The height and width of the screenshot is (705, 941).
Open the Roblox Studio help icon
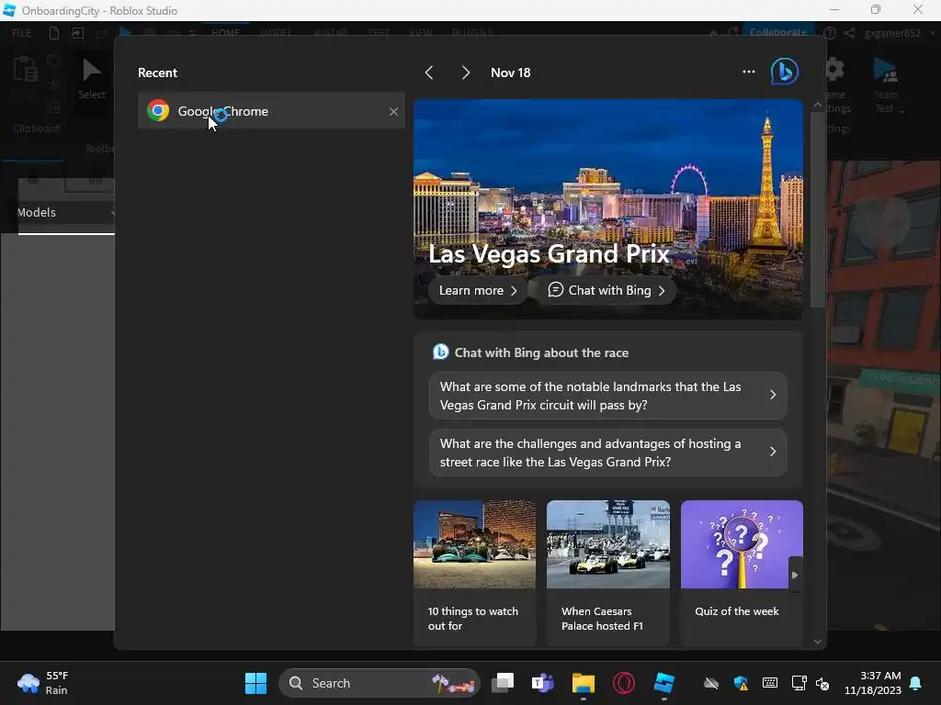click(x=830, y=33)
